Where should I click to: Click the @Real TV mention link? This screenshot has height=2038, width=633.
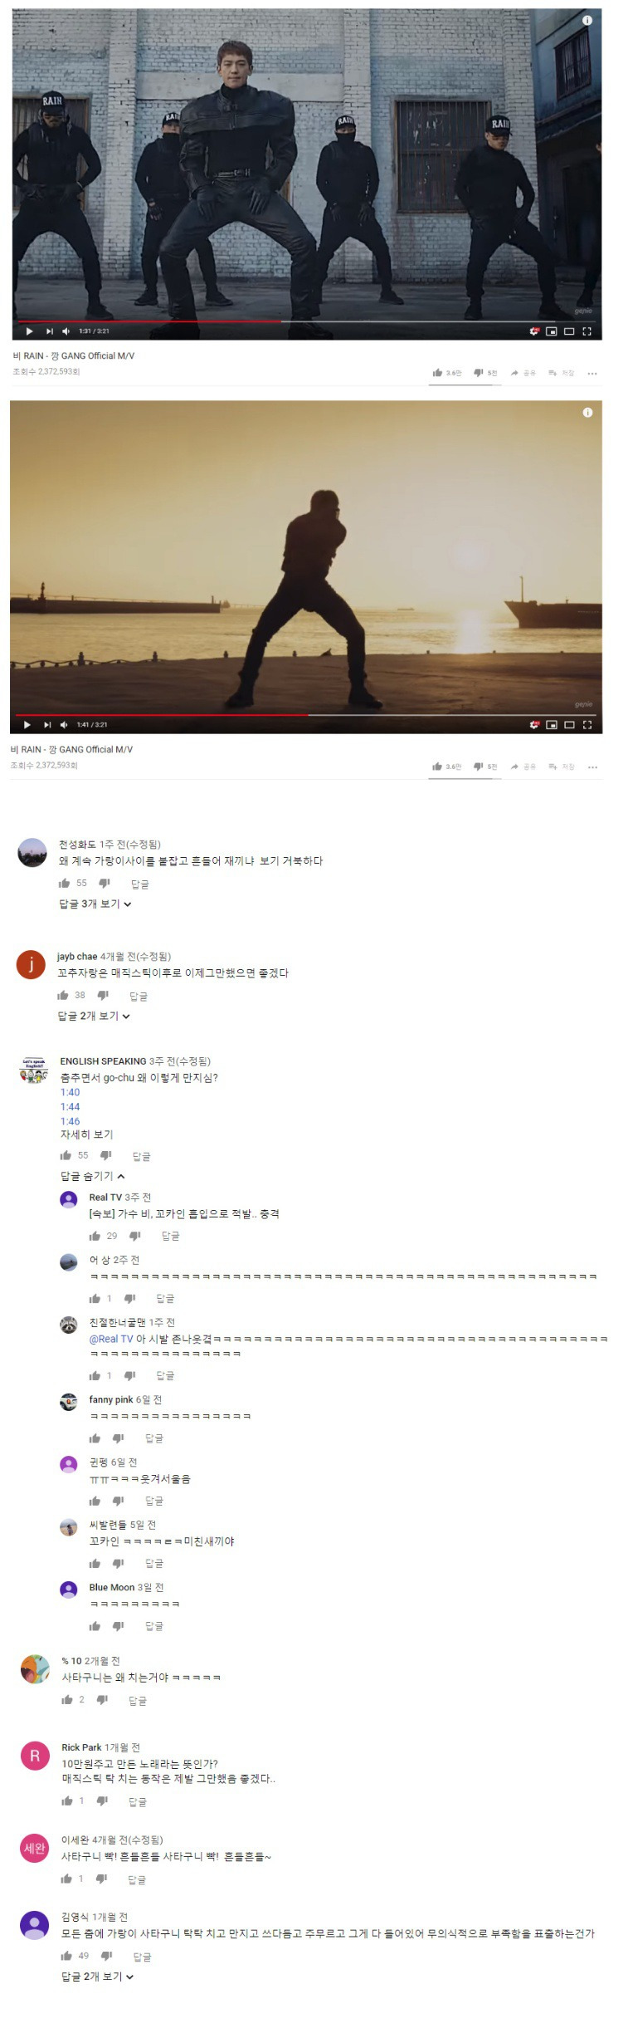(x=111, y=1340)
